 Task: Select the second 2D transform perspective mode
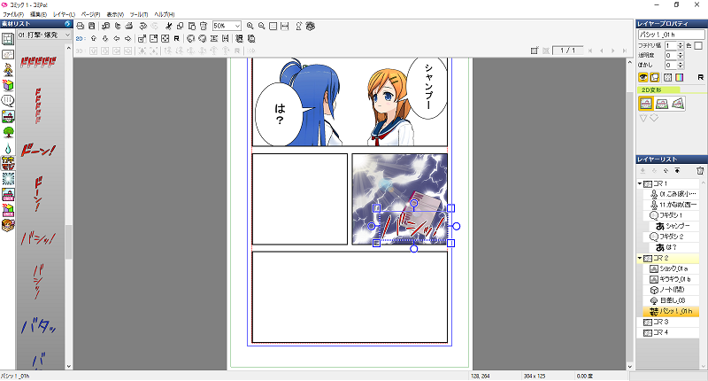[661, 104]
